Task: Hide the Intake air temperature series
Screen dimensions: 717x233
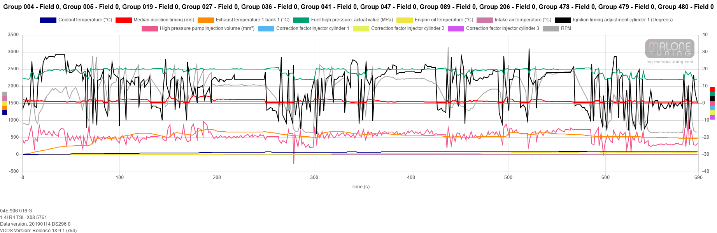Action: coord(522,20)
